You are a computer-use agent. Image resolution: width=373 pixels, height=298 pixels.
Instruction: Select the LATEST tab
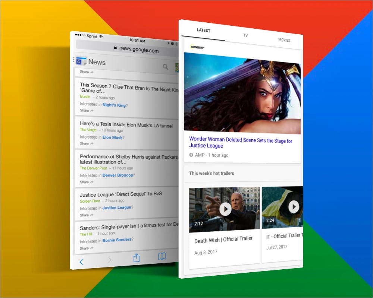(x=203, y=31)
